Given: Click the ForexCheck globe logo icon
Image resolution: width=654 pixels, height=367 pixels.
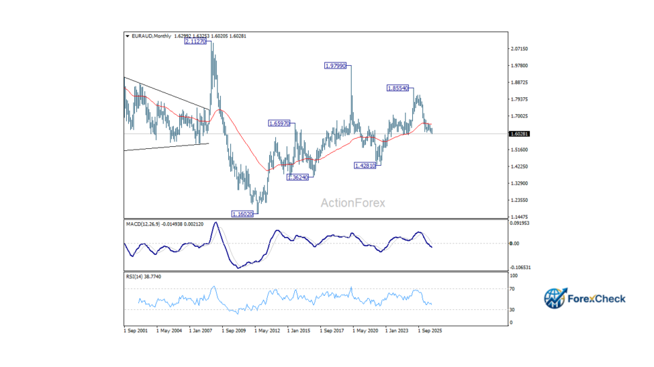Looking at the screenshot, I should pyautogui.click(x=555, y=298).
